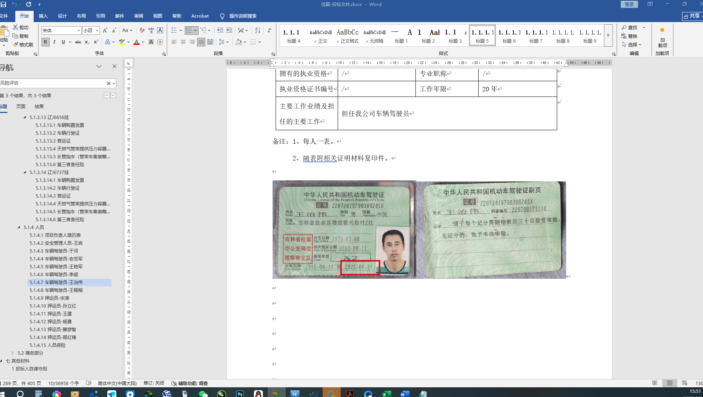Switch to the 设计 ribbon tab
The height and width of the screenshot is (397, 703).
click(62, 16)
